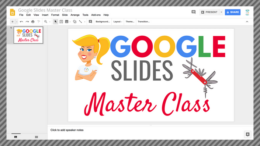Click the redo arrow icon
This screenshot has width=260, height=146.
point(27,22)
